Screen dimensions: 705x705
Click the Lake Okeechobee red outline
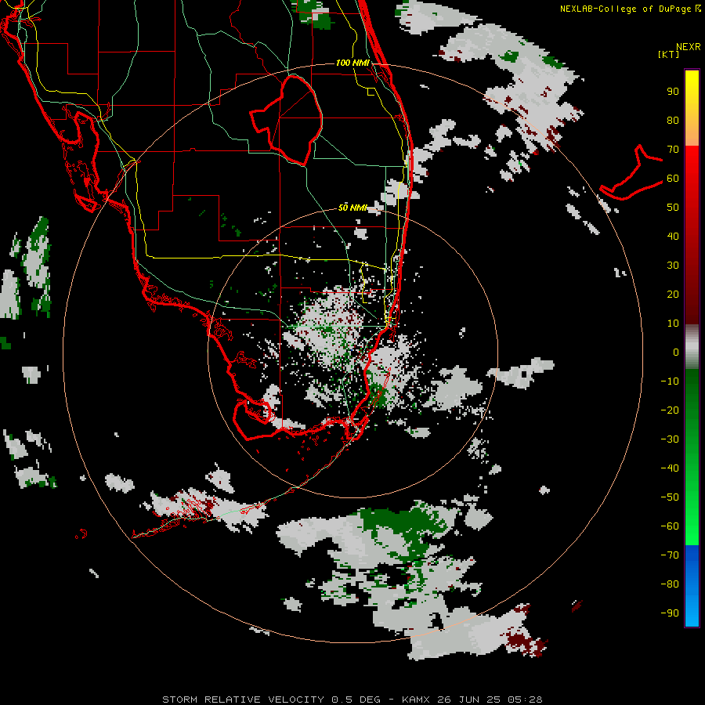286,121
